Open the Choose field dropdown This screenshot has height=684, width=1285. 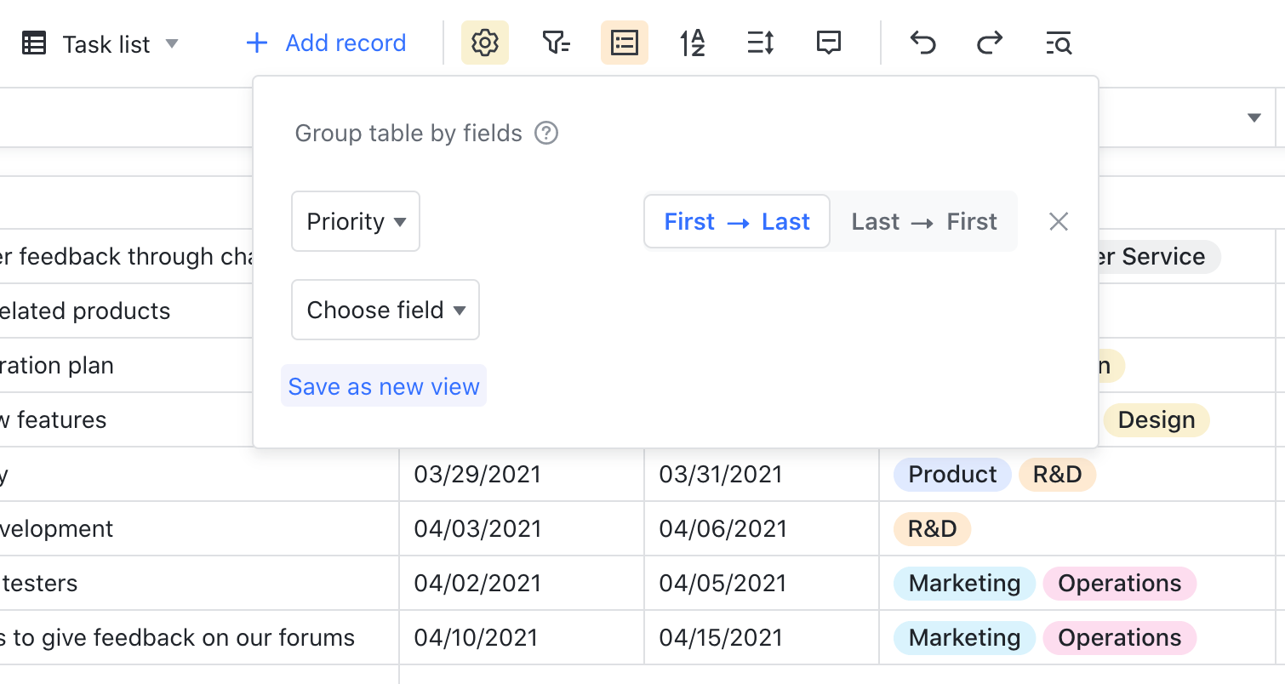[x=385, y=310]
